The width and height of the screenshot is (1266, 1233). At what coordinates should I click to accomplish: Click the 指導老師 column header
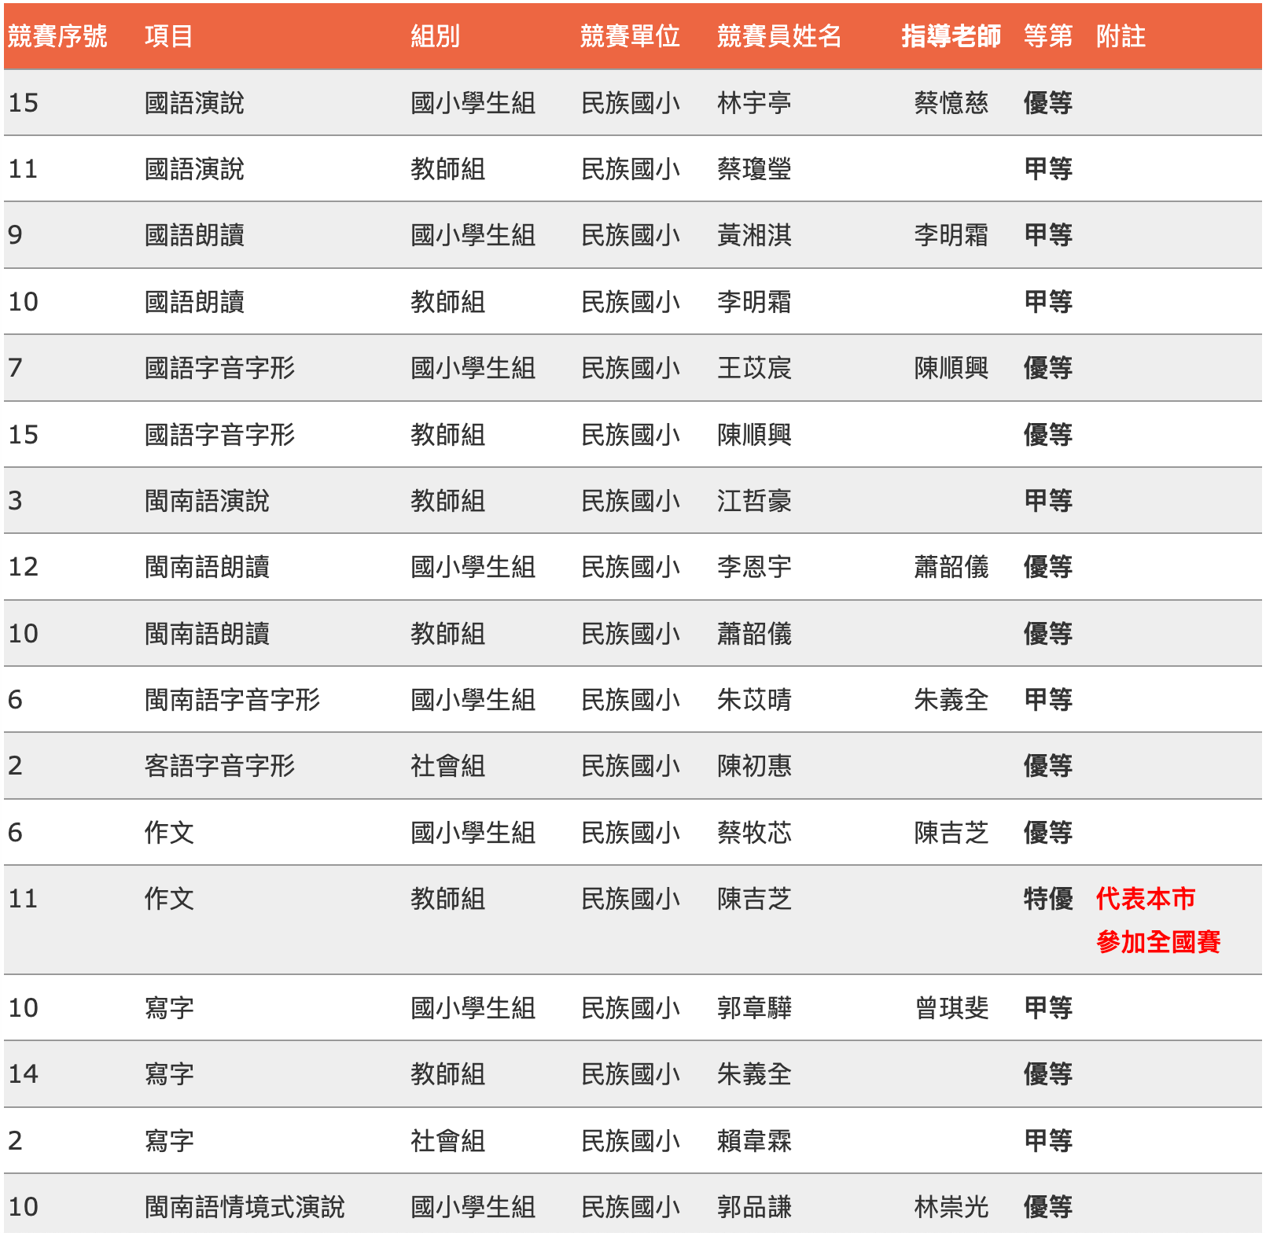pyautogui.click(x=951, y=36)
